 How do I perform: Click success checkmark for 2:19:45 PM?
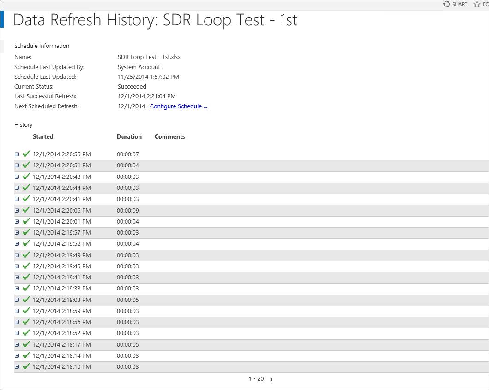point(26,266)
